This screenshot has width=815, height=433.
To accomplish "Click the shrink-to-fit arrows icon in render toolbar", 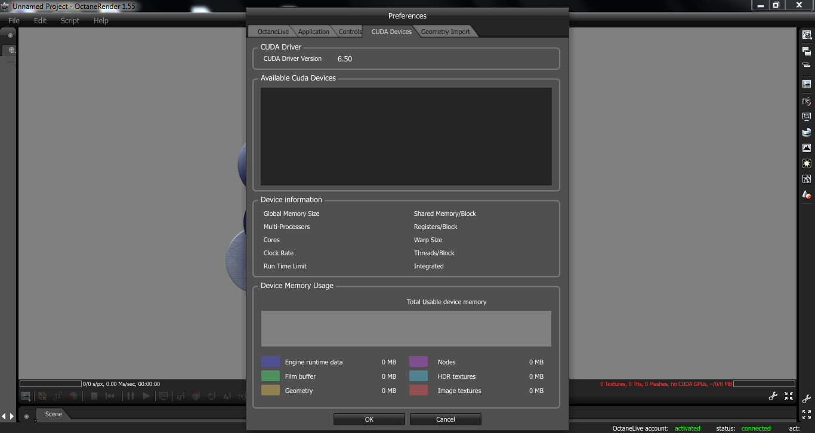I will tap(58, 396).
